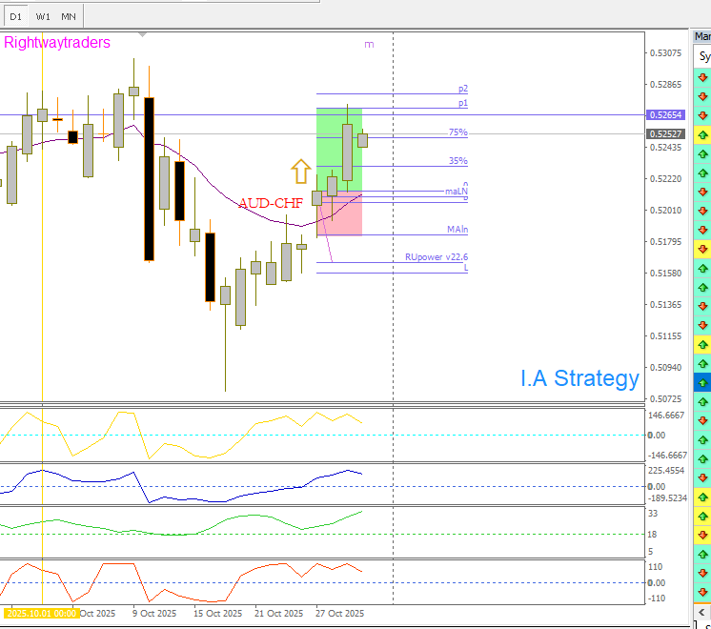Click the topmost yellow-row green up arrow
This screenshot has width=711, height=629.
pyautogui.click(x=702, y=134)
